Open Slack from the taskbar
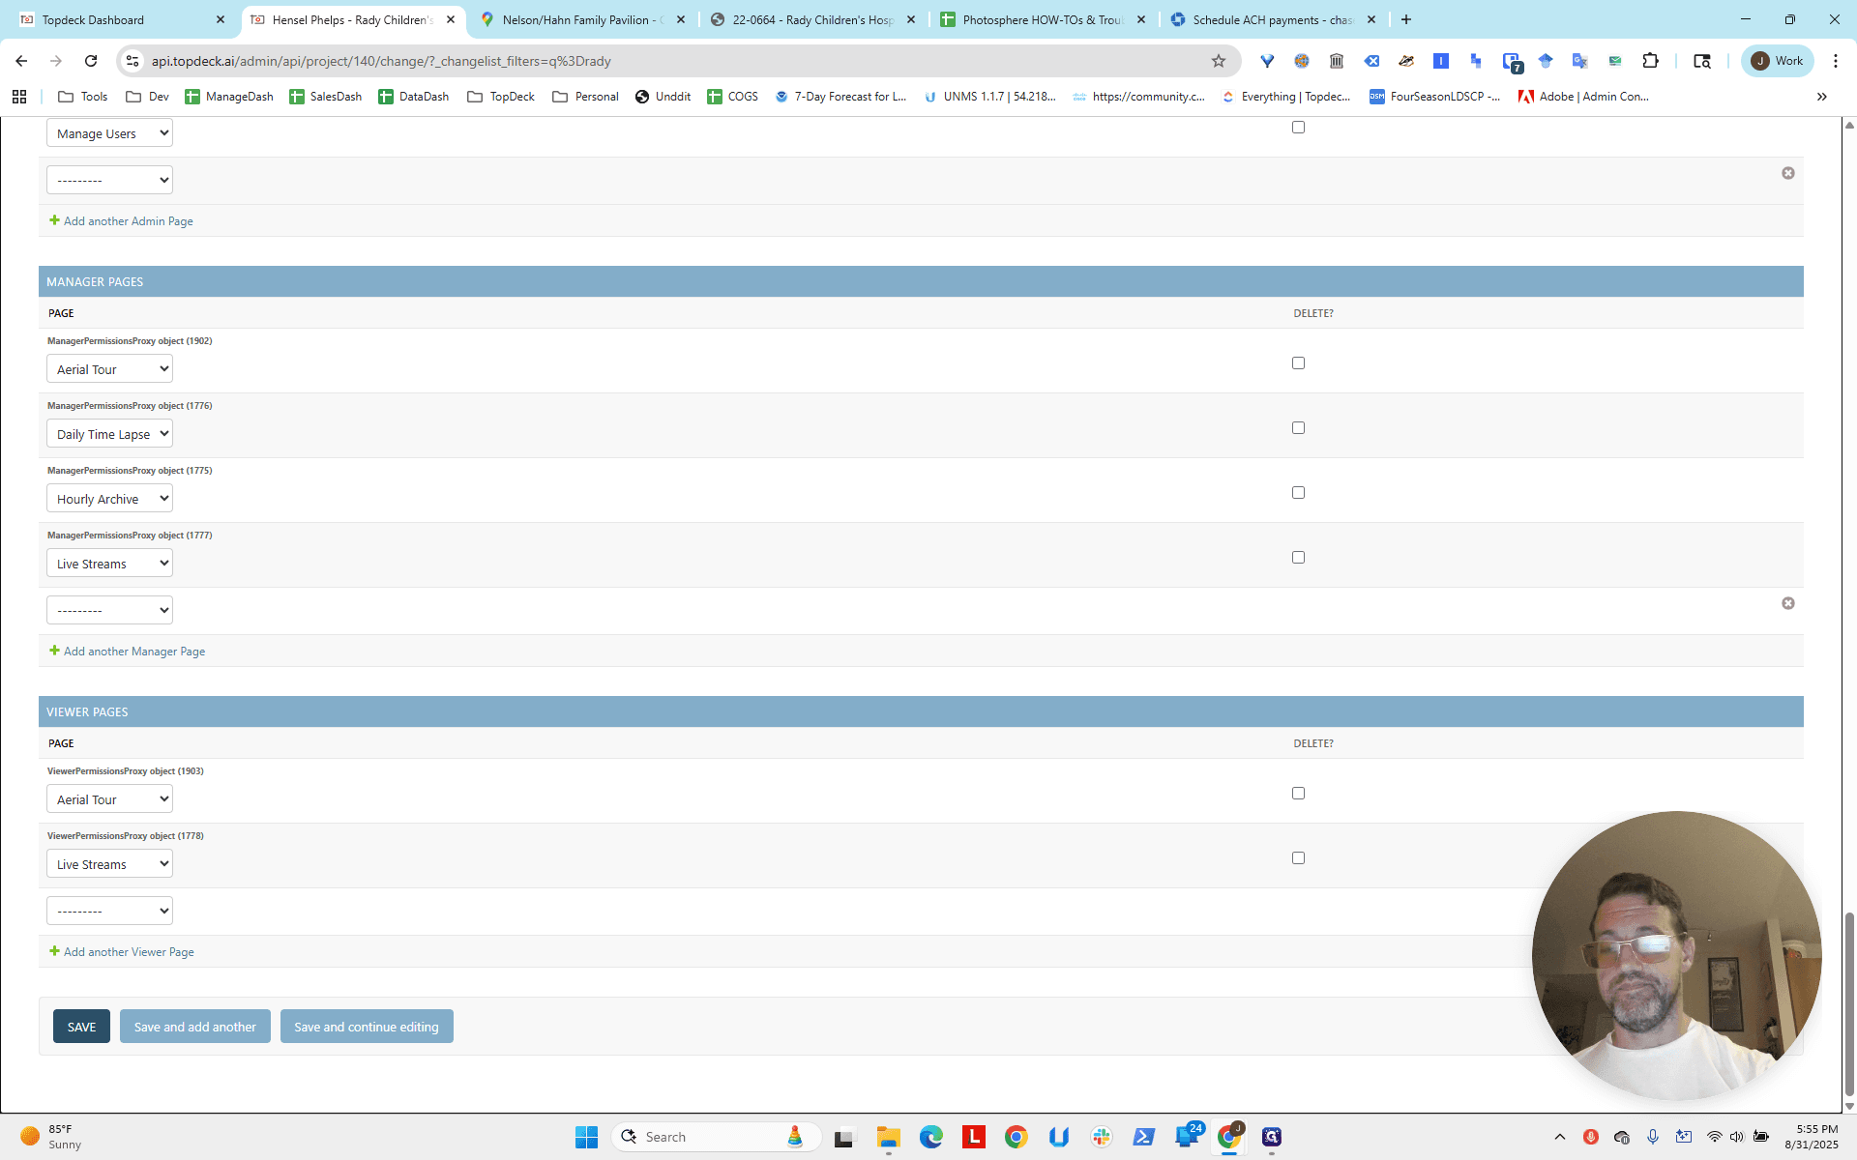Viewport: 1857px width, 1160px height. click(x=1101, y=1137)
